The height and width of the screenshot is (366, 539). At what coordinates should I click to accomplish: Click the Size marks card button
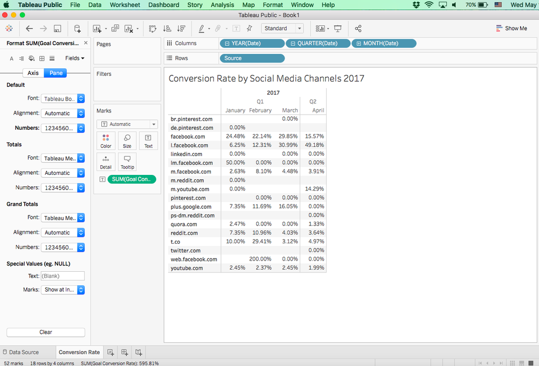pos(127,141)
